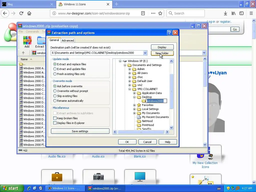Click site information icon in address bar
This screenshot has height=192, width=256.
54,13
